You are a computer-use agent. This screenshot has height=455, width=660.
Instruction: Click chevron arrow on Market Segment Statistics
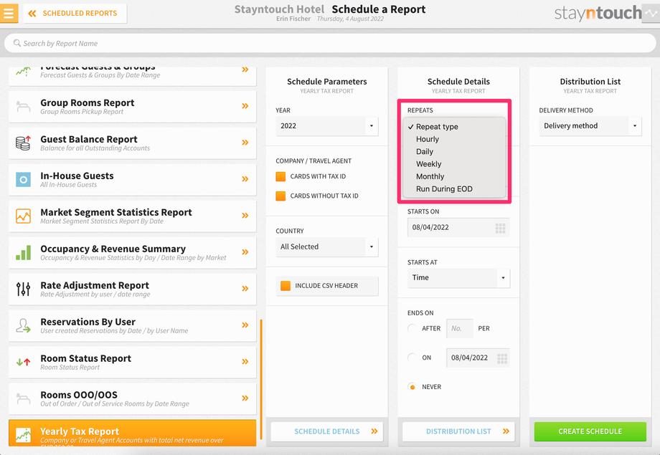245,216
